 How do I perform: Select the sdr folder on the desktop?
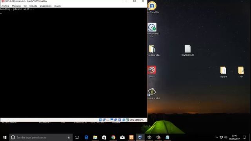tap(241, 72)
